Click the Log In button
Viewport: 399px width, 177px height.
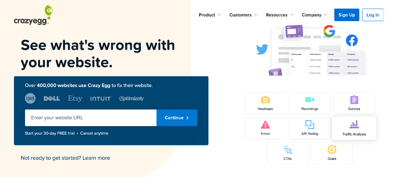click(x=373, y=15)
